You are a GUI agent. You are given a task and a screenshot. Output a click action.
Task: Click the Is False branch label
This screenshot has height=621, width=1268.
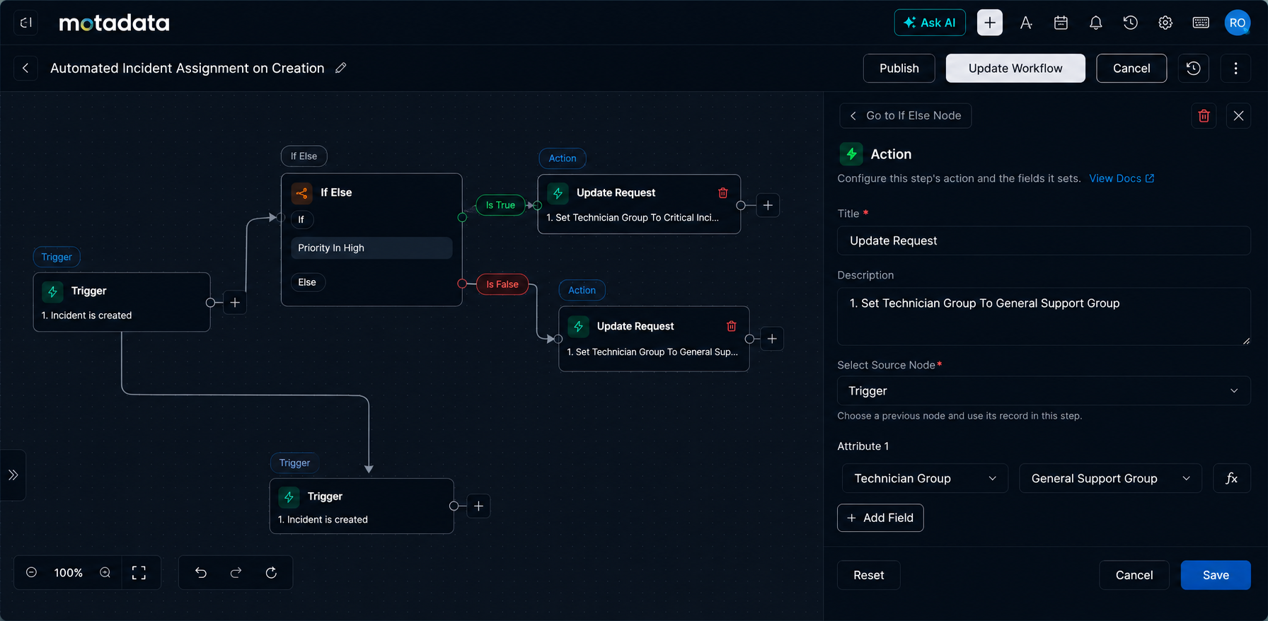pyautogui.click(x=502, y=284)
